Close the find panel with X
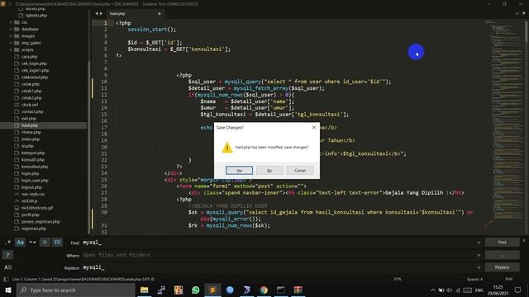This screenshot has height=297, width=529. pos(524,240)
